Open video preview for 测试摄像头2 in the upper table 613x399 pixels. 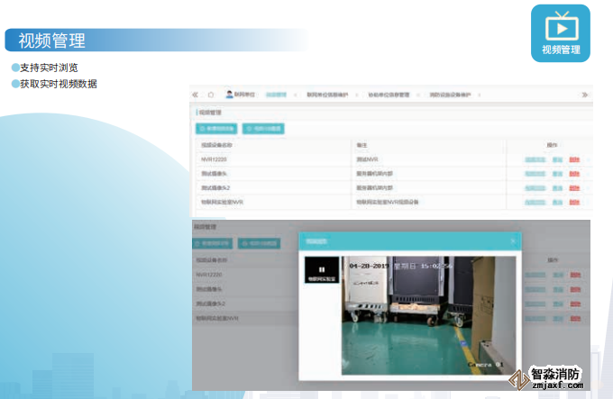[x=535, y=188]
